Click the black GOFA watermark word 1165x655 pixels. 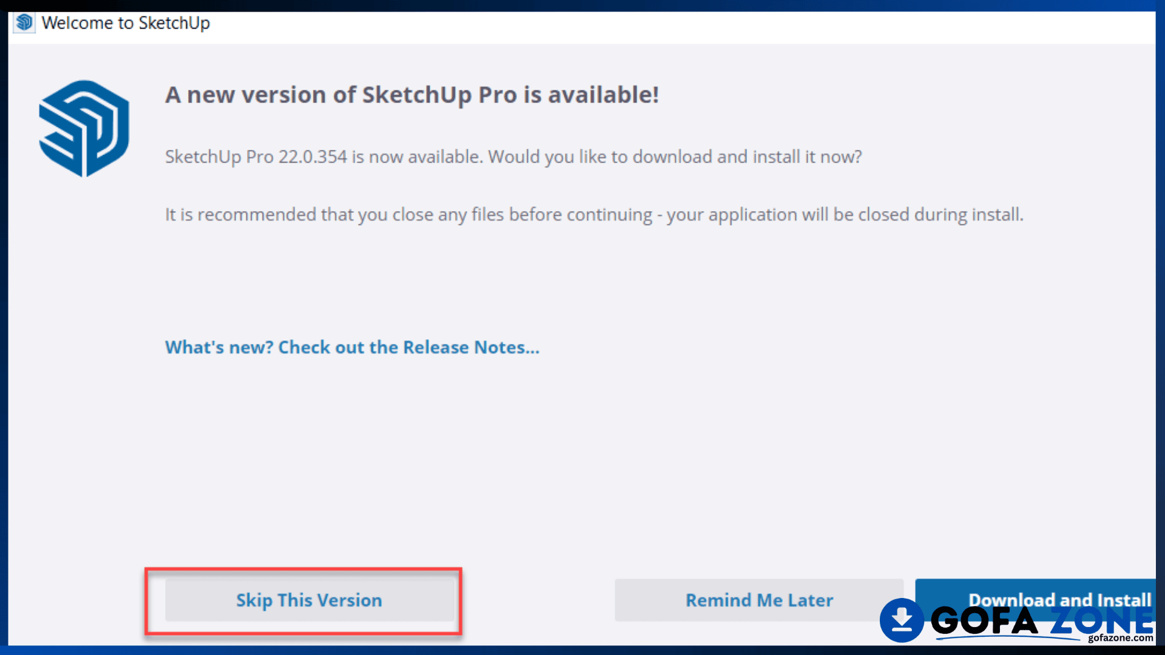tap(984, 621)
